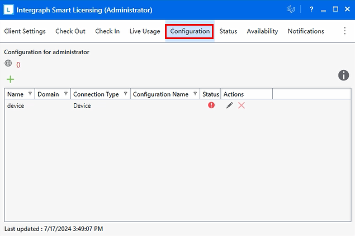355x236 pixels.
Task: Click the Status column header
Action: (211, 94)
